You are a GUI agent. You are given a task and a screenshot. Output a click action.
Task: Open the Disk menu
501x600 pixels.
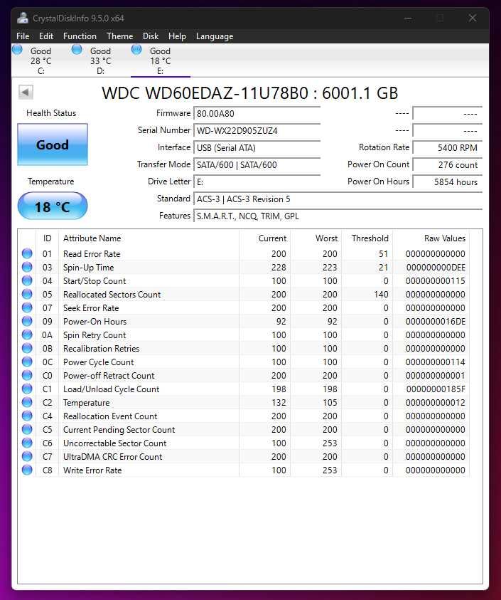[x=151, y=36]
